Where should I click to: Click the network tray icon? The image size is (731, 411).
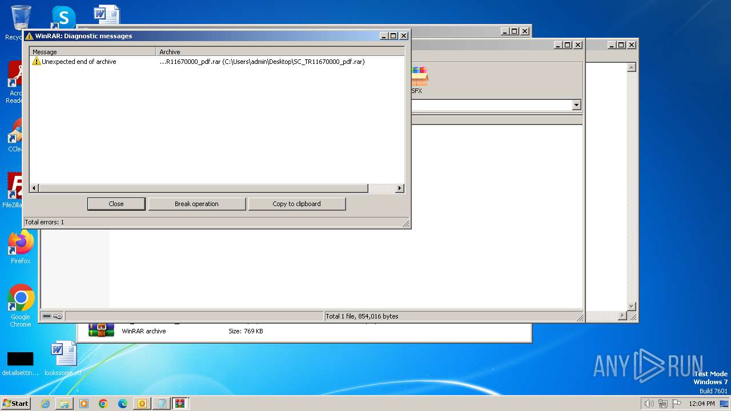point(663,404)
